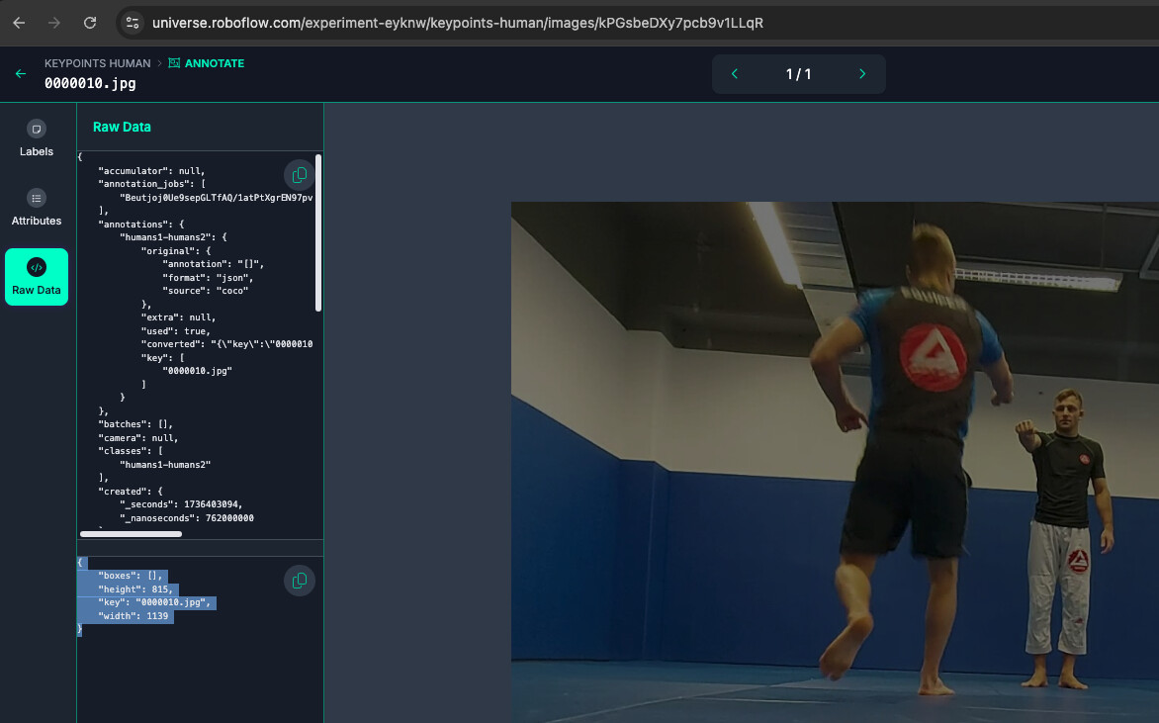Click the "width": 1139 line
This screenshot has width=1159, height=723.
[x=134, y=616]
